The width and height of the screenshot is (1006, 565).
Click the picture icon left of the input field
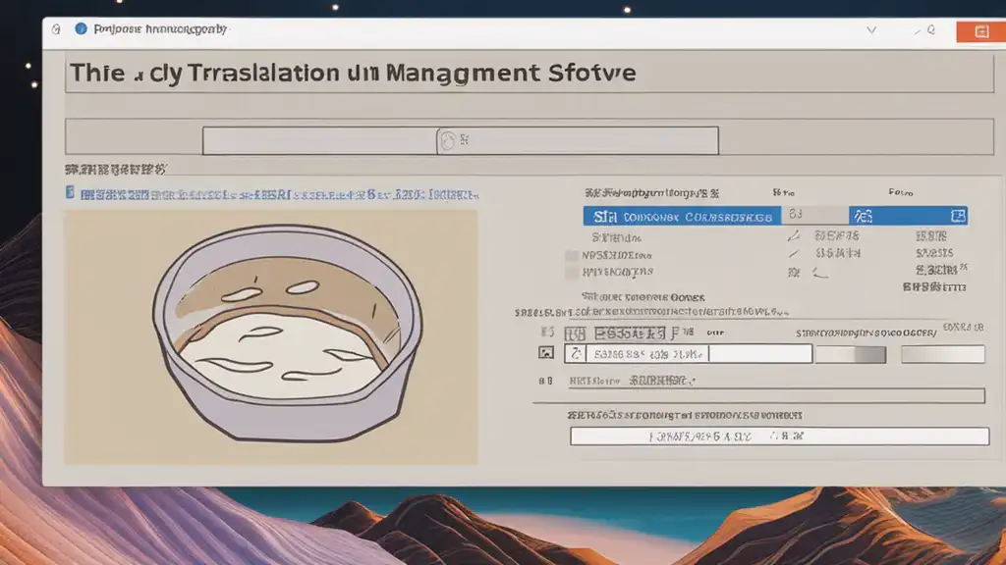coord(546,353)
